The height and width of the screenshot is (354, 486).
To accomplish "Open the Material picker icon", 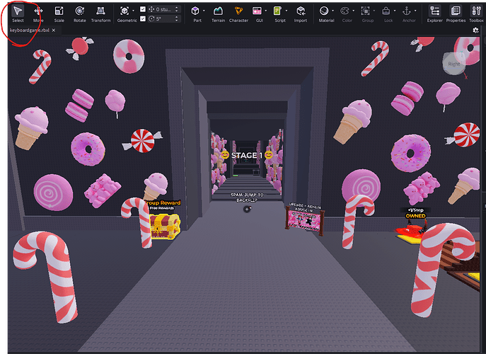I will pos(324,11).
